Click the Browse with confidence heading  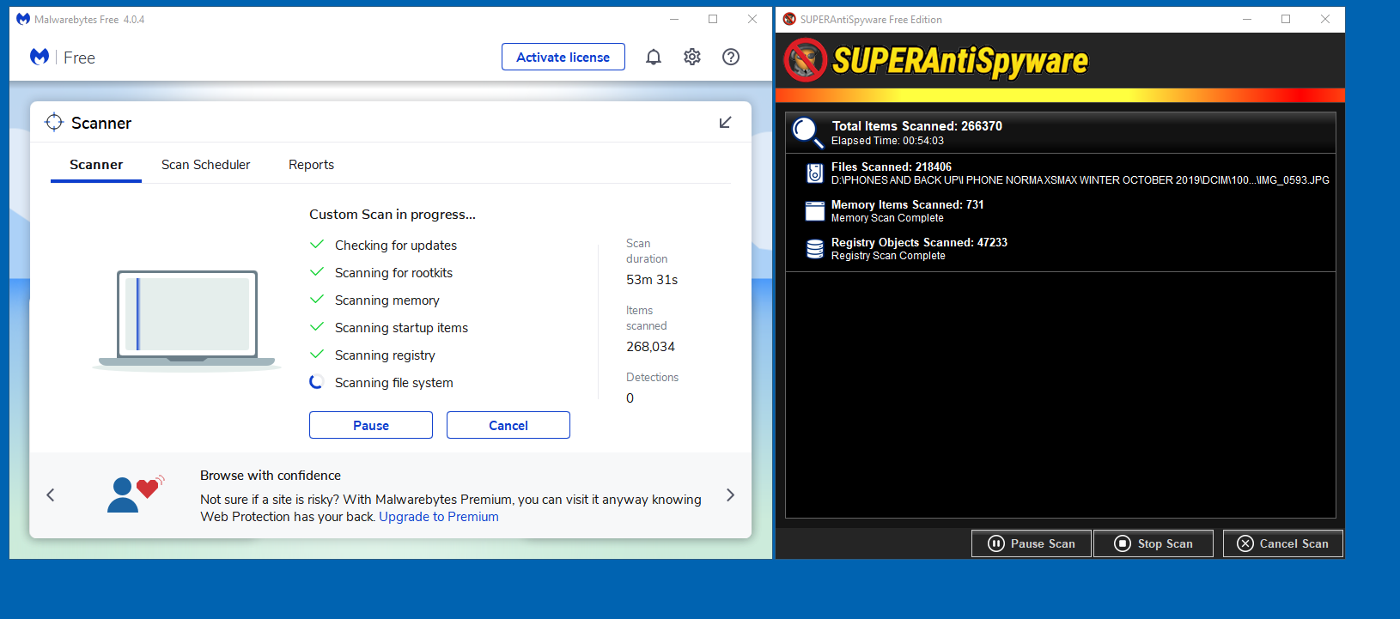[271, 476]
